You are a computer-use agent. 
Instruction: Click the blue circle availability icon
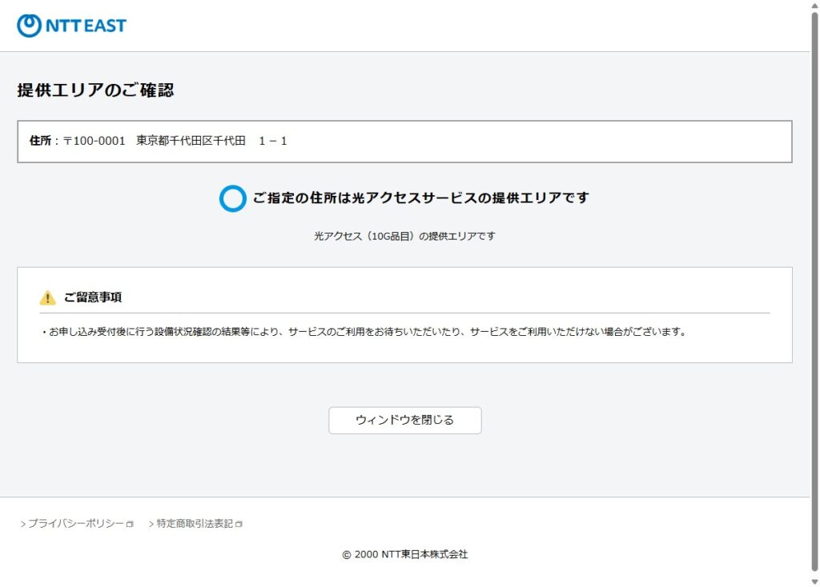pos(233,198)
